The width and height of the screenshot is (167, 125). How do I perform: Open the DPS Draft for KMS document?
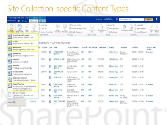[59, 59]
